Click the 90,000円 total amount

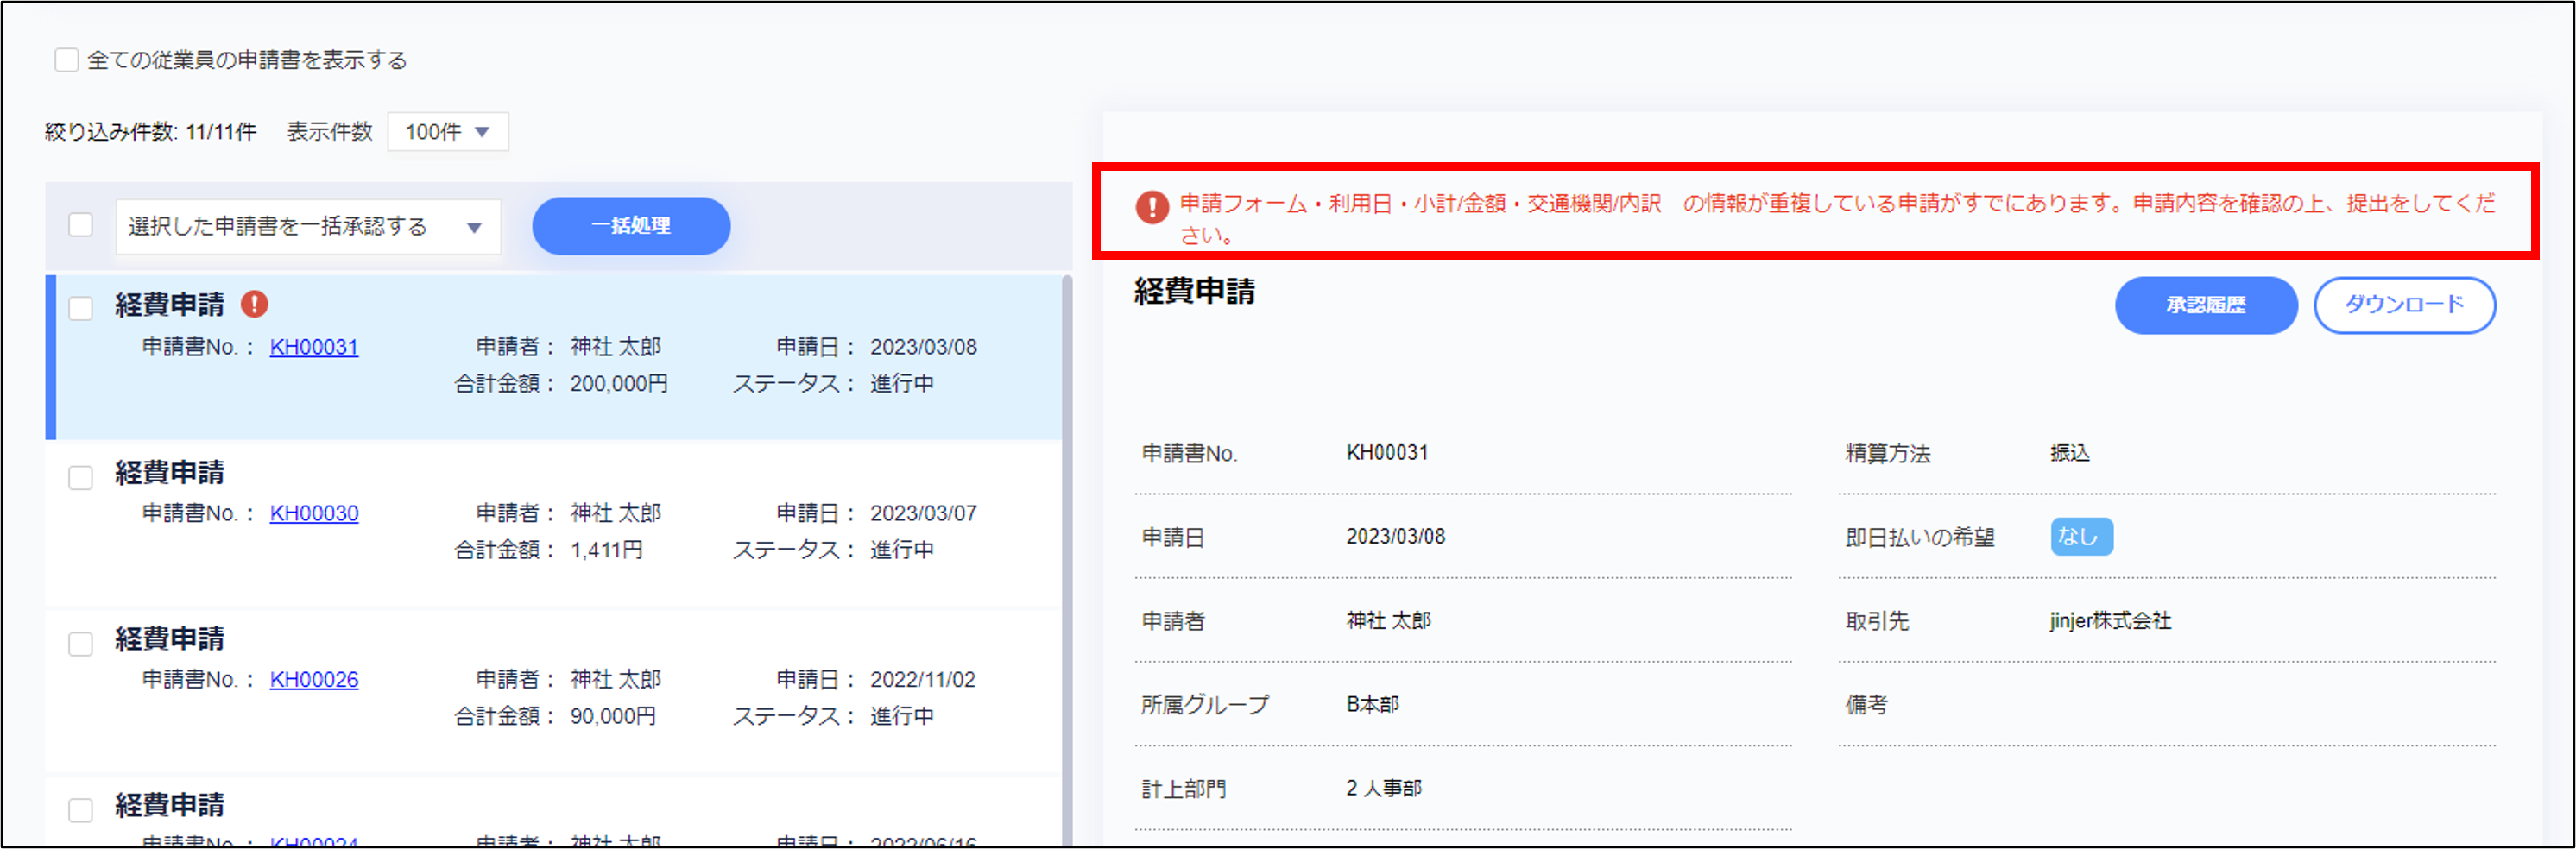pos(613,716)
